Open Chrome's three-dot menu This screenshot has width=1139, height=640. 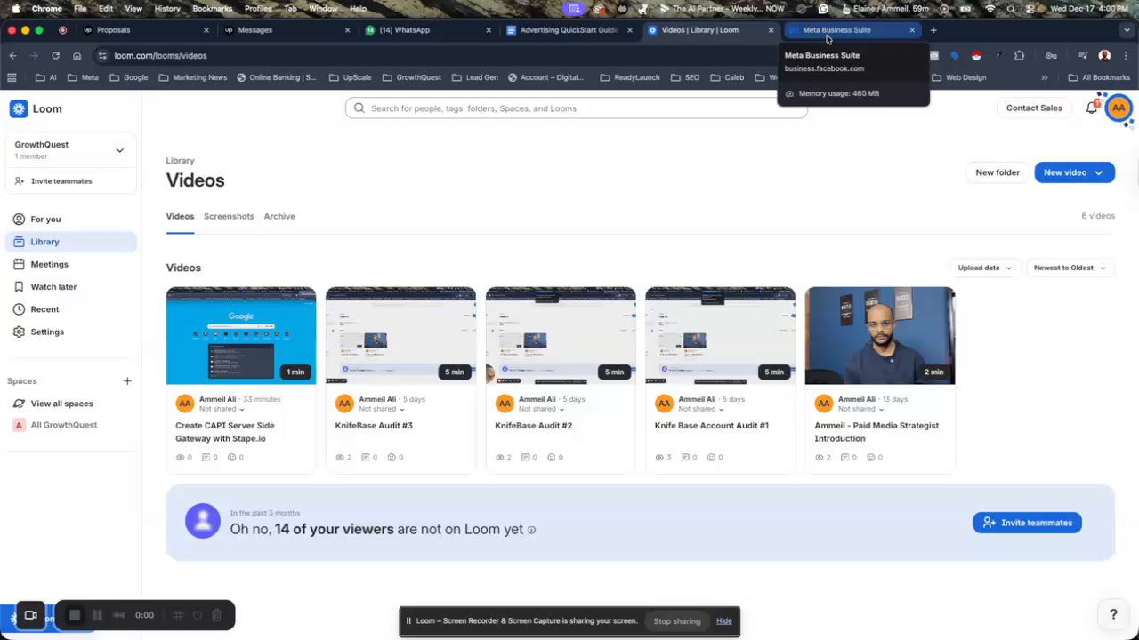1126,55
